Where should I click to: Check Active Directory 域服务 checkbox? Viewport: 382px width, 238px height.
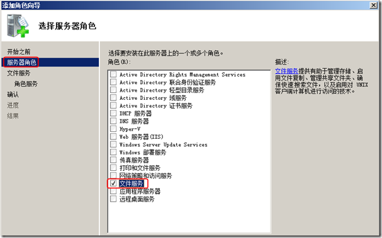coord(113,97)
